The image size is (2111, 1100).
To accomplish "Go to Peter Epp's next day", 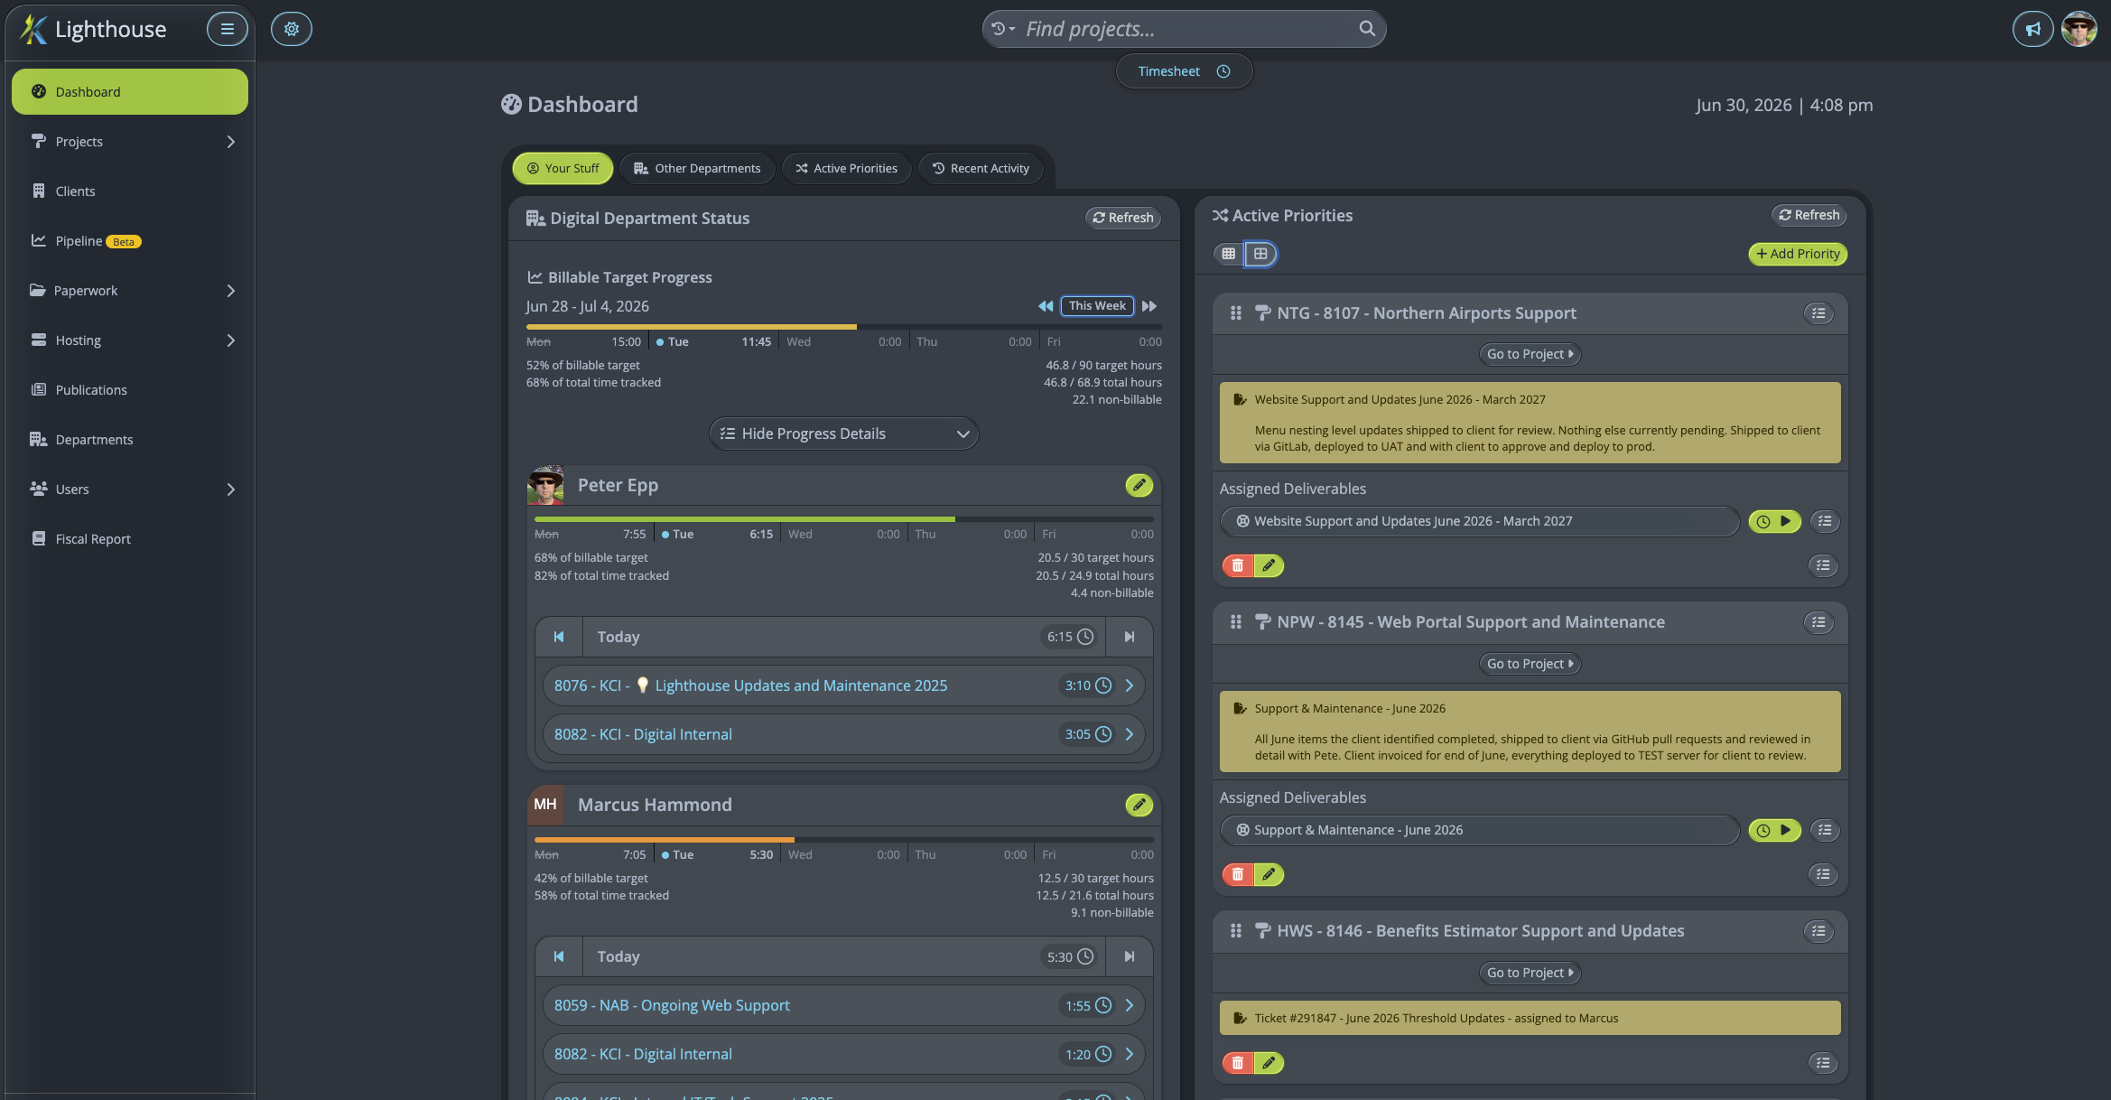I will click(x=1129, y=637).
